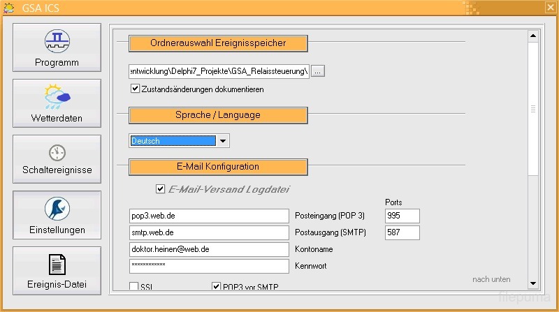Open the Ereignis-Datei document icon
Image resolution: width=559 pixels, height=312 pixels.
point(57,265)
